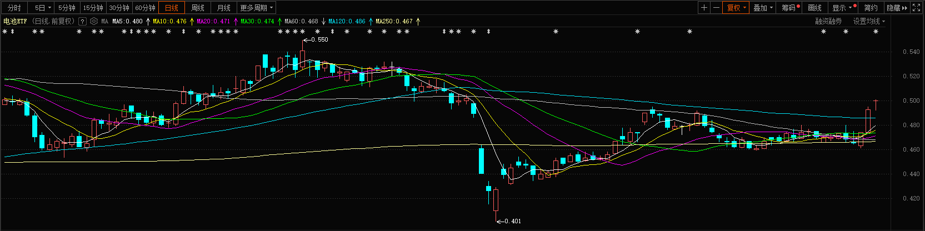Expand the 叠加 overlay dropdown

pos(763,8)
